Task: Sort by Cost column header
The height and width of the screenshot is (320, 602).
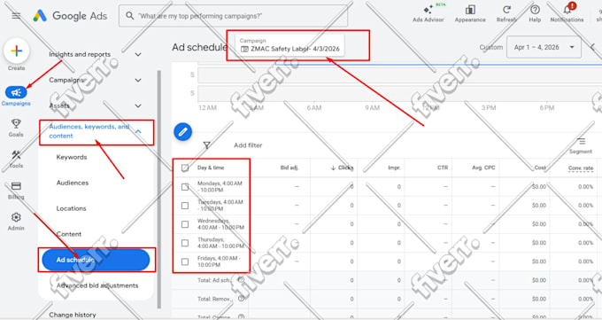Action: pyautogui.click(x=540, y=168)
